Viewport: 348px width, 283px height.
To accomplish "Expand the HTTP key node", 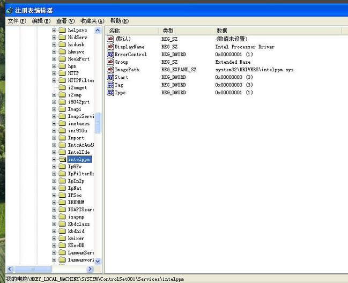I will click(x=54, y=73).
